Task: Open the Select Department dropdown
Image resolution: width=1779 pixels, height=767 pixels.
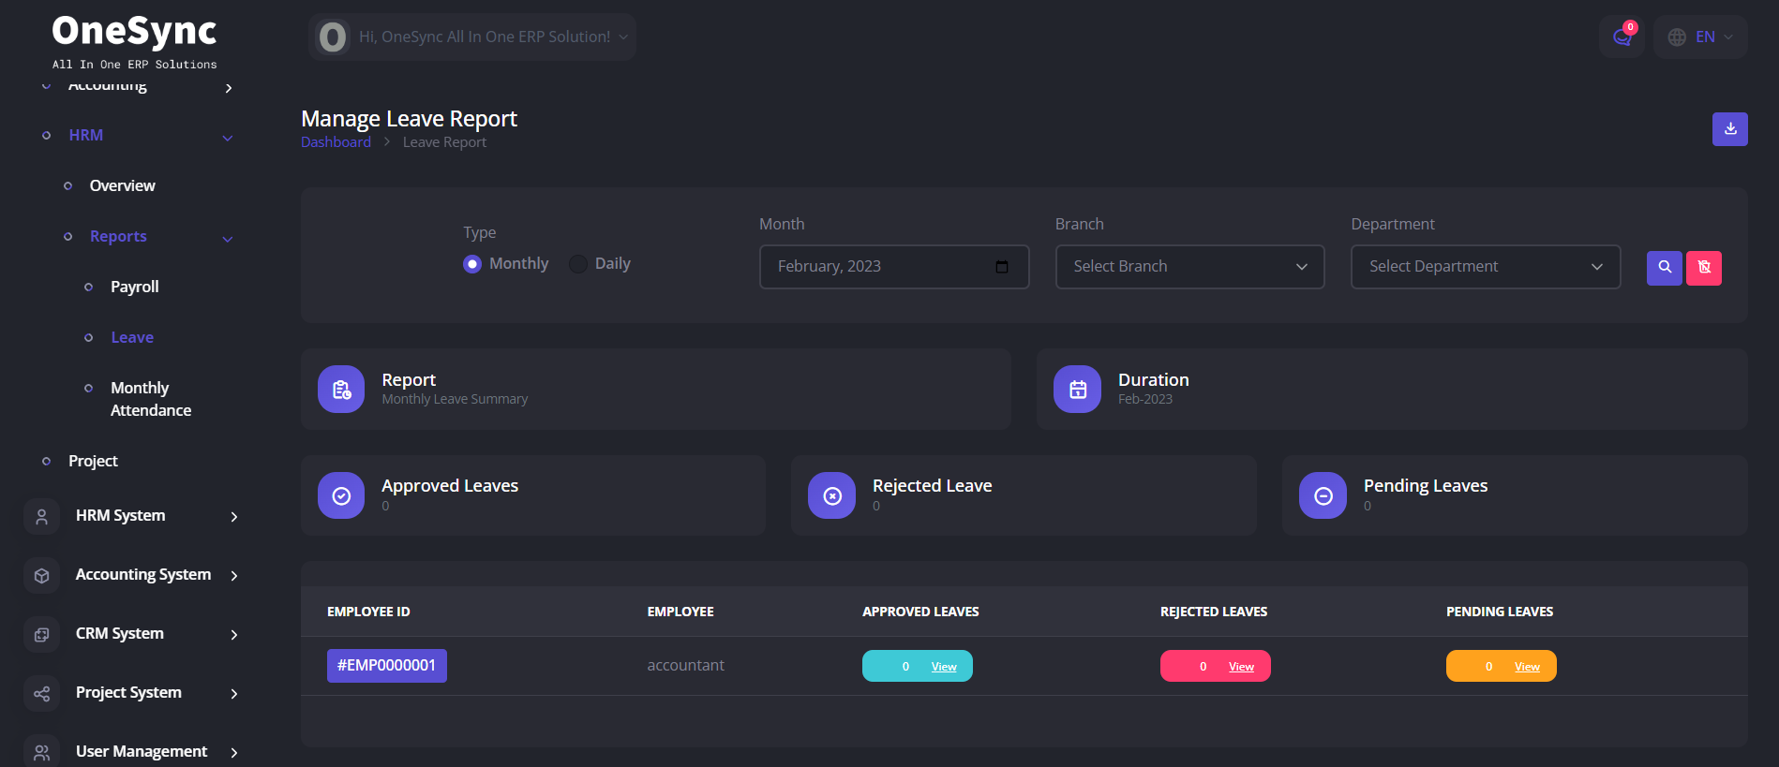Action: pos(1485,267)
